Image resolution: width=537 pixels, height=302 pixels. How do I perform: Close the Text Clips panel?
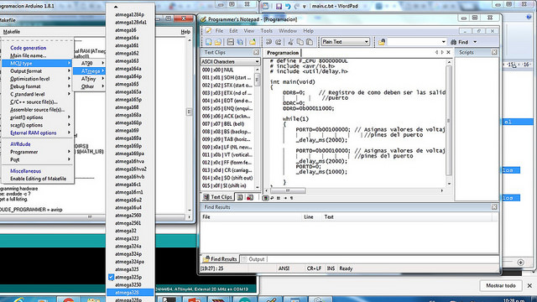pos(256,52)
